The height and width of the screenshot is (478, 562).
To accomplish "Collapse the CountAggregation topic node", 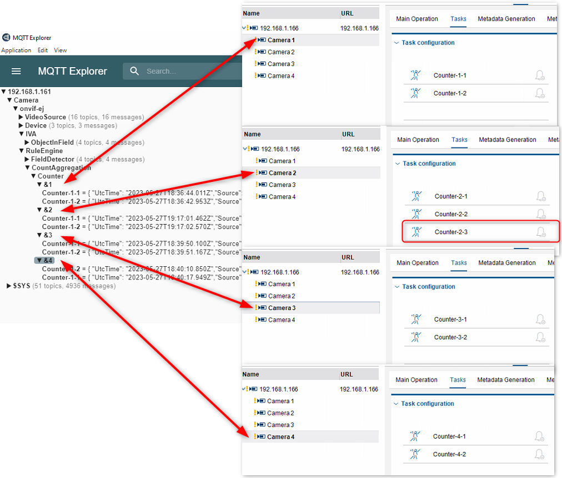I will pyautogui.click(x=28, y=167).
